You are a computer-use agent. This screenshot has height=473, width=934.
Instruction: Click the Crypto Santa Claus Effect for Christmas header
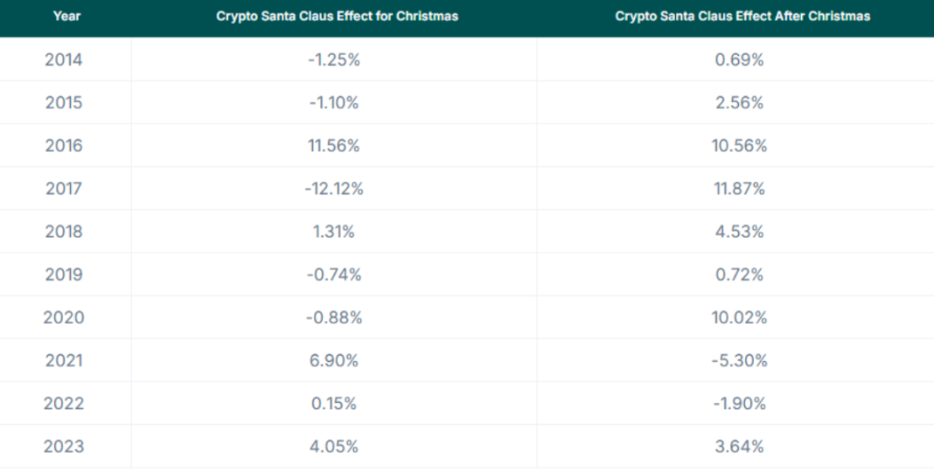(337, 17)
